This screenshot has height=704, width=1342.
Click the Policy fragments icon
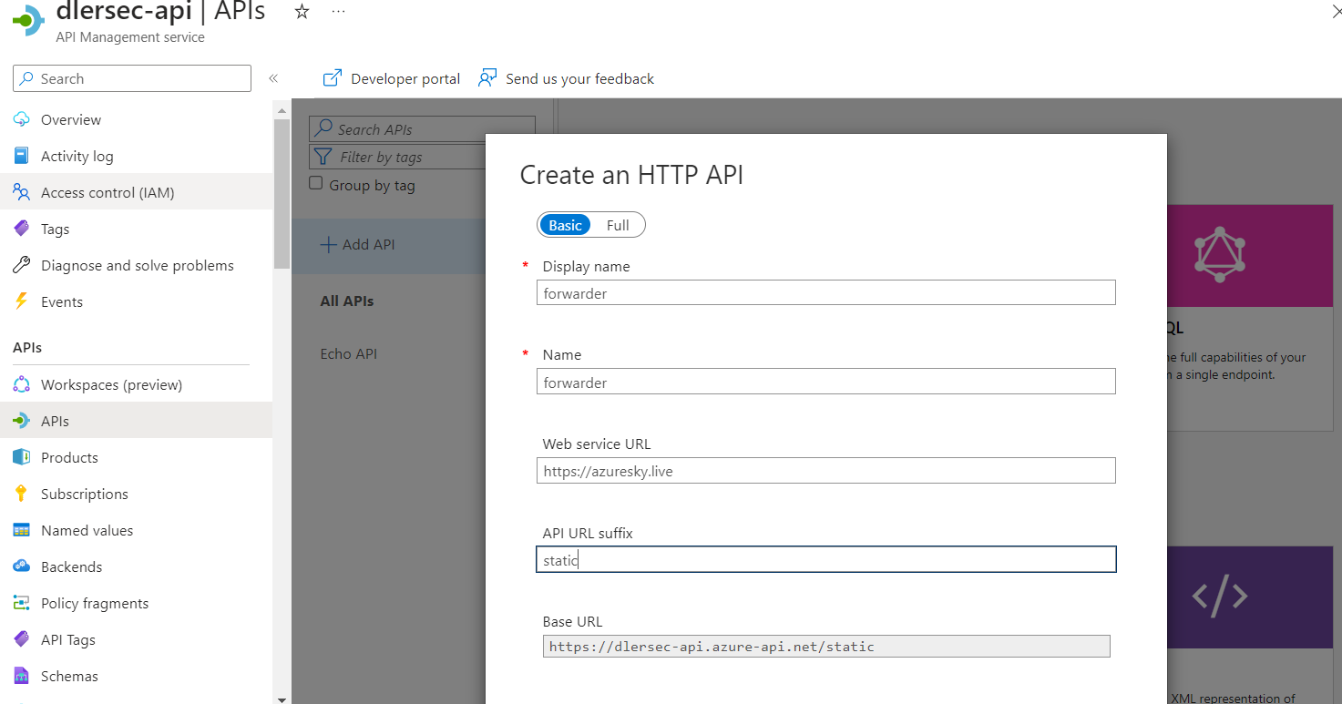point(22,603)
